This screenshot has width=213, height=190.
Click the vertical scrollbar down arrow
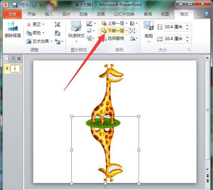pos(207,170)
